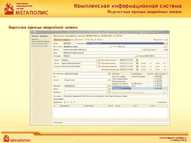Open magnifier lookup in 'Категория' field
Screen dimensions: 191x143
click(x=110, y=86)
